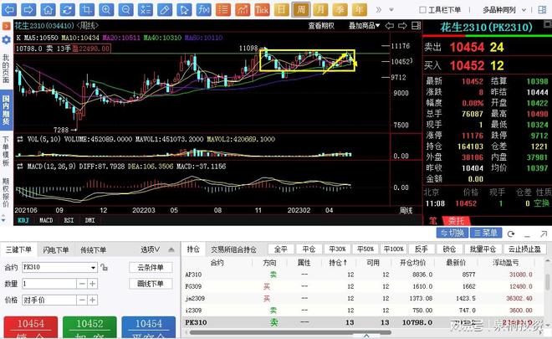This screenshot has height=339, width=552.
Task: Open the f(x) indicator formula icon
Action: click(x=203, y=9)
